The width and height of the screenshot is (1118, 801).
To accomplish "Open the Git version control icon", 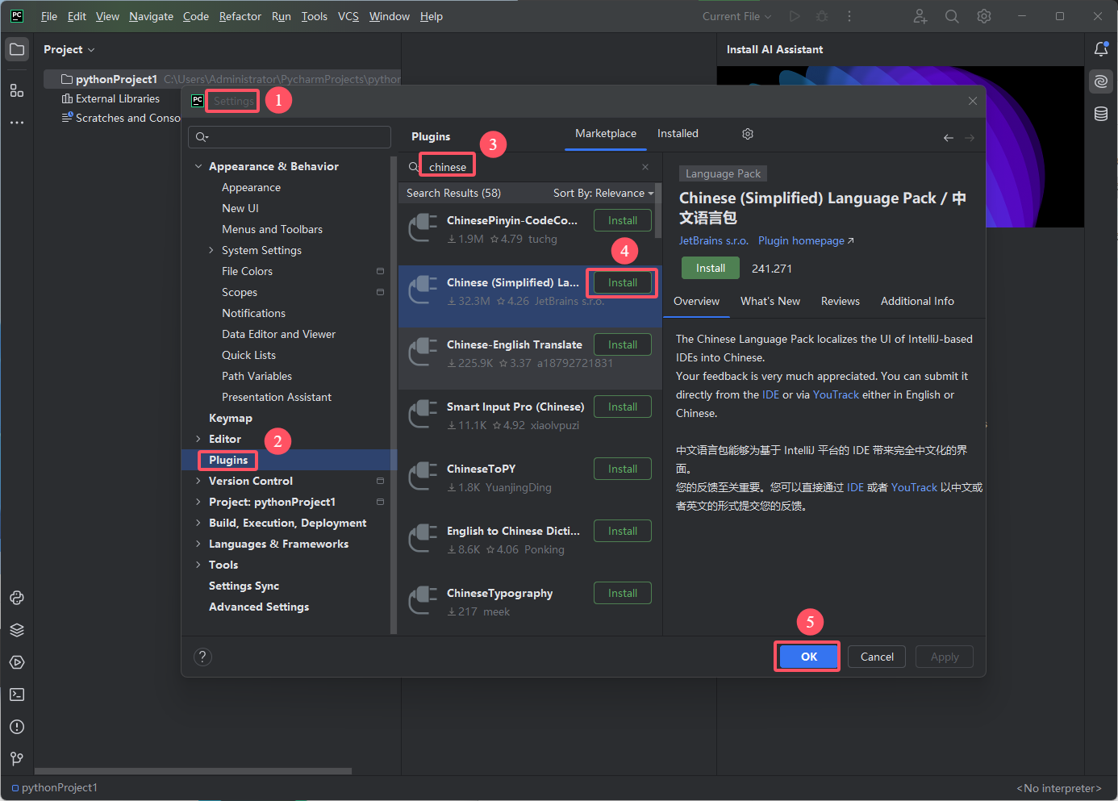I will [17, 759].
